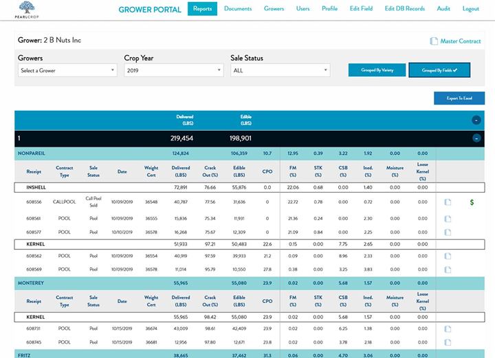This screenshot has width=495, height=358.
Task: Click the NONPAREIL variety row label
Action: pos(32,154)
